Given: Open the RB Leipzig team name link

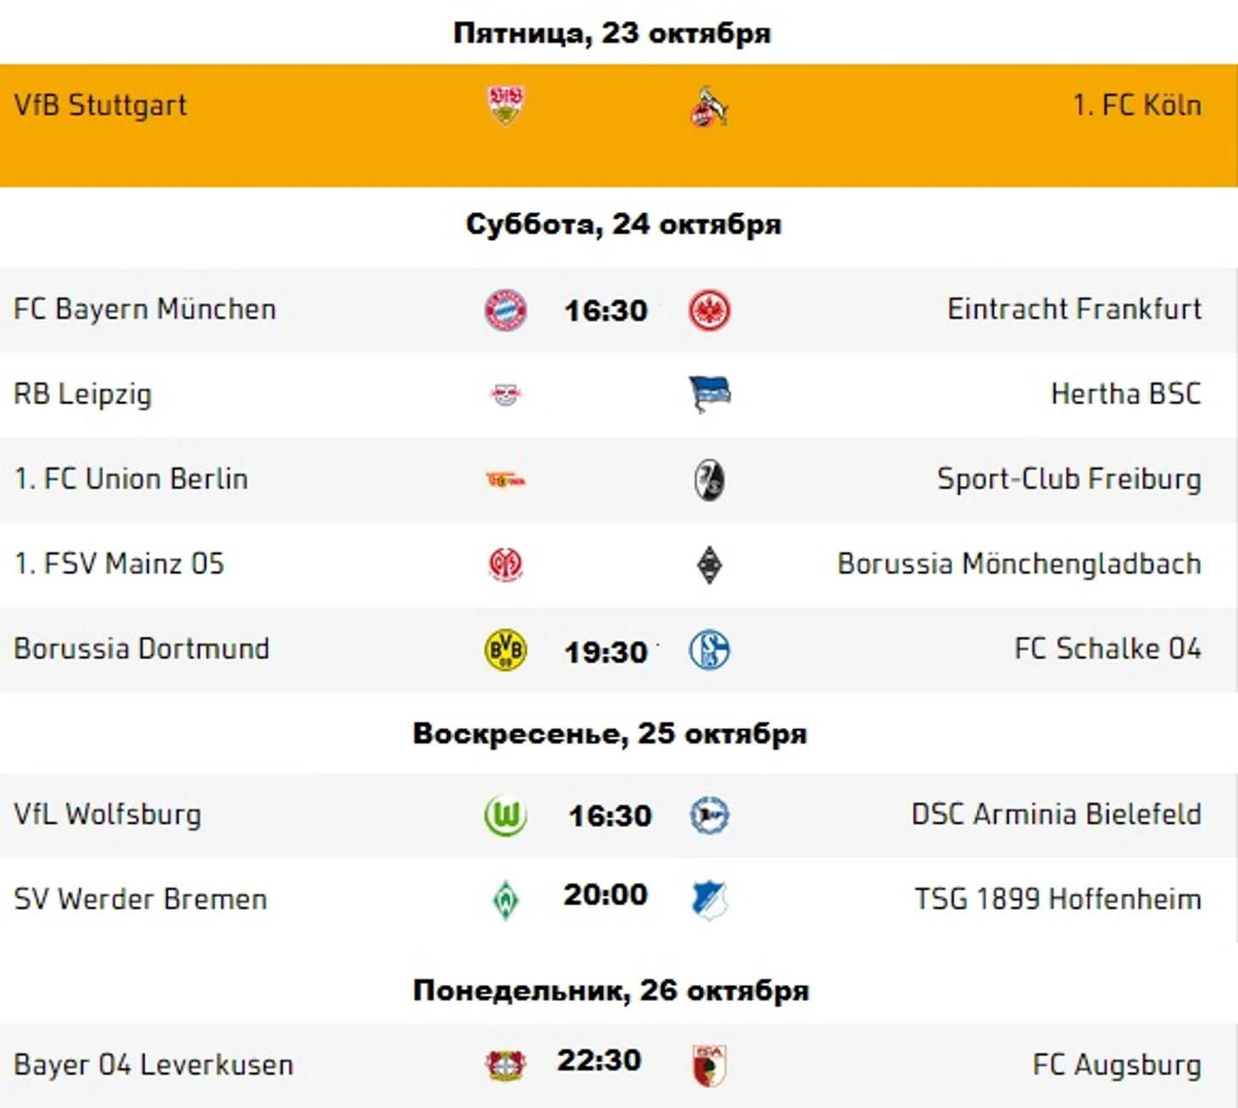Looking at the screenshot, I should point(83,394).
